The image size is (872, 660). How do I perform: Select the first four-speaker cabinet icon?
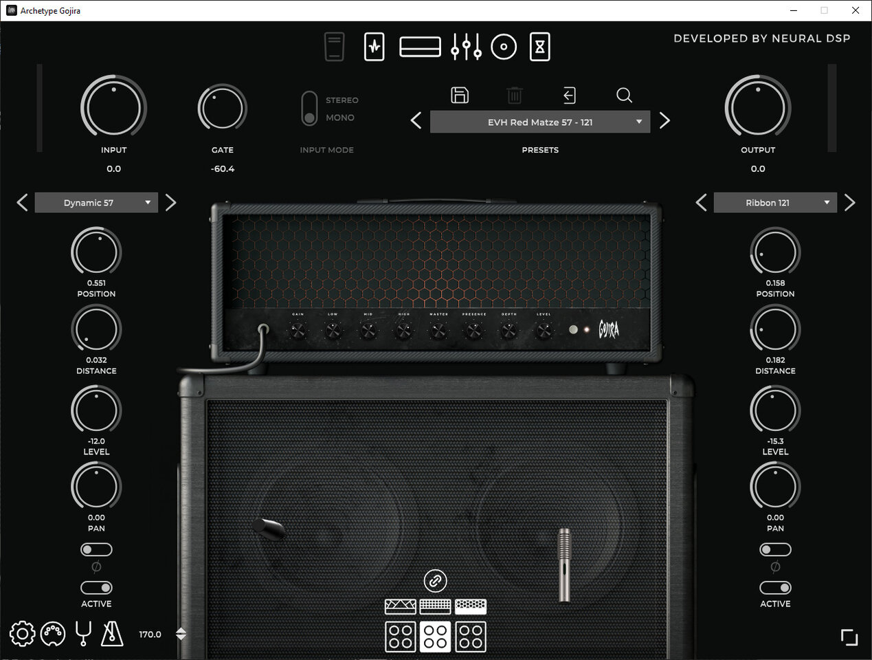(400, 637)
